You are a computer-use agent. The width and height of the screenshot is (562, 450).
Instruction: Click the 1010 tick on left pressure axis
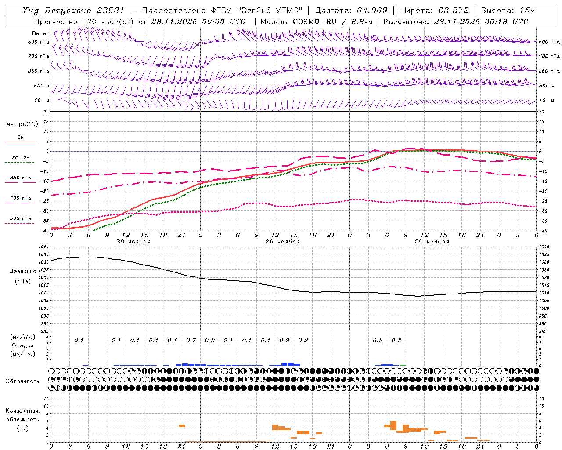[x=44, y=293]
